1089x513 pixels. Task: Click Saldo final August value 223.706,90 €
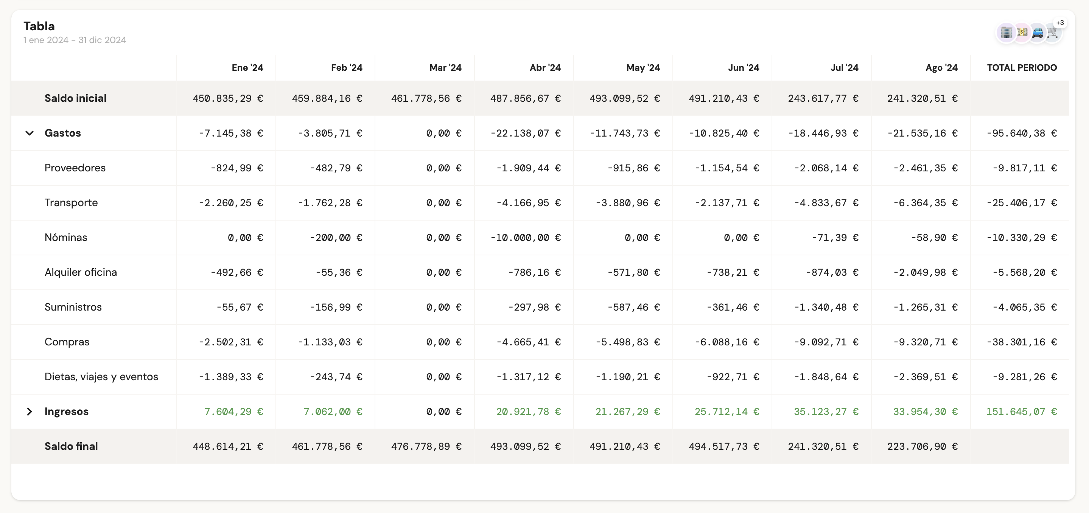tap(923, 447)
